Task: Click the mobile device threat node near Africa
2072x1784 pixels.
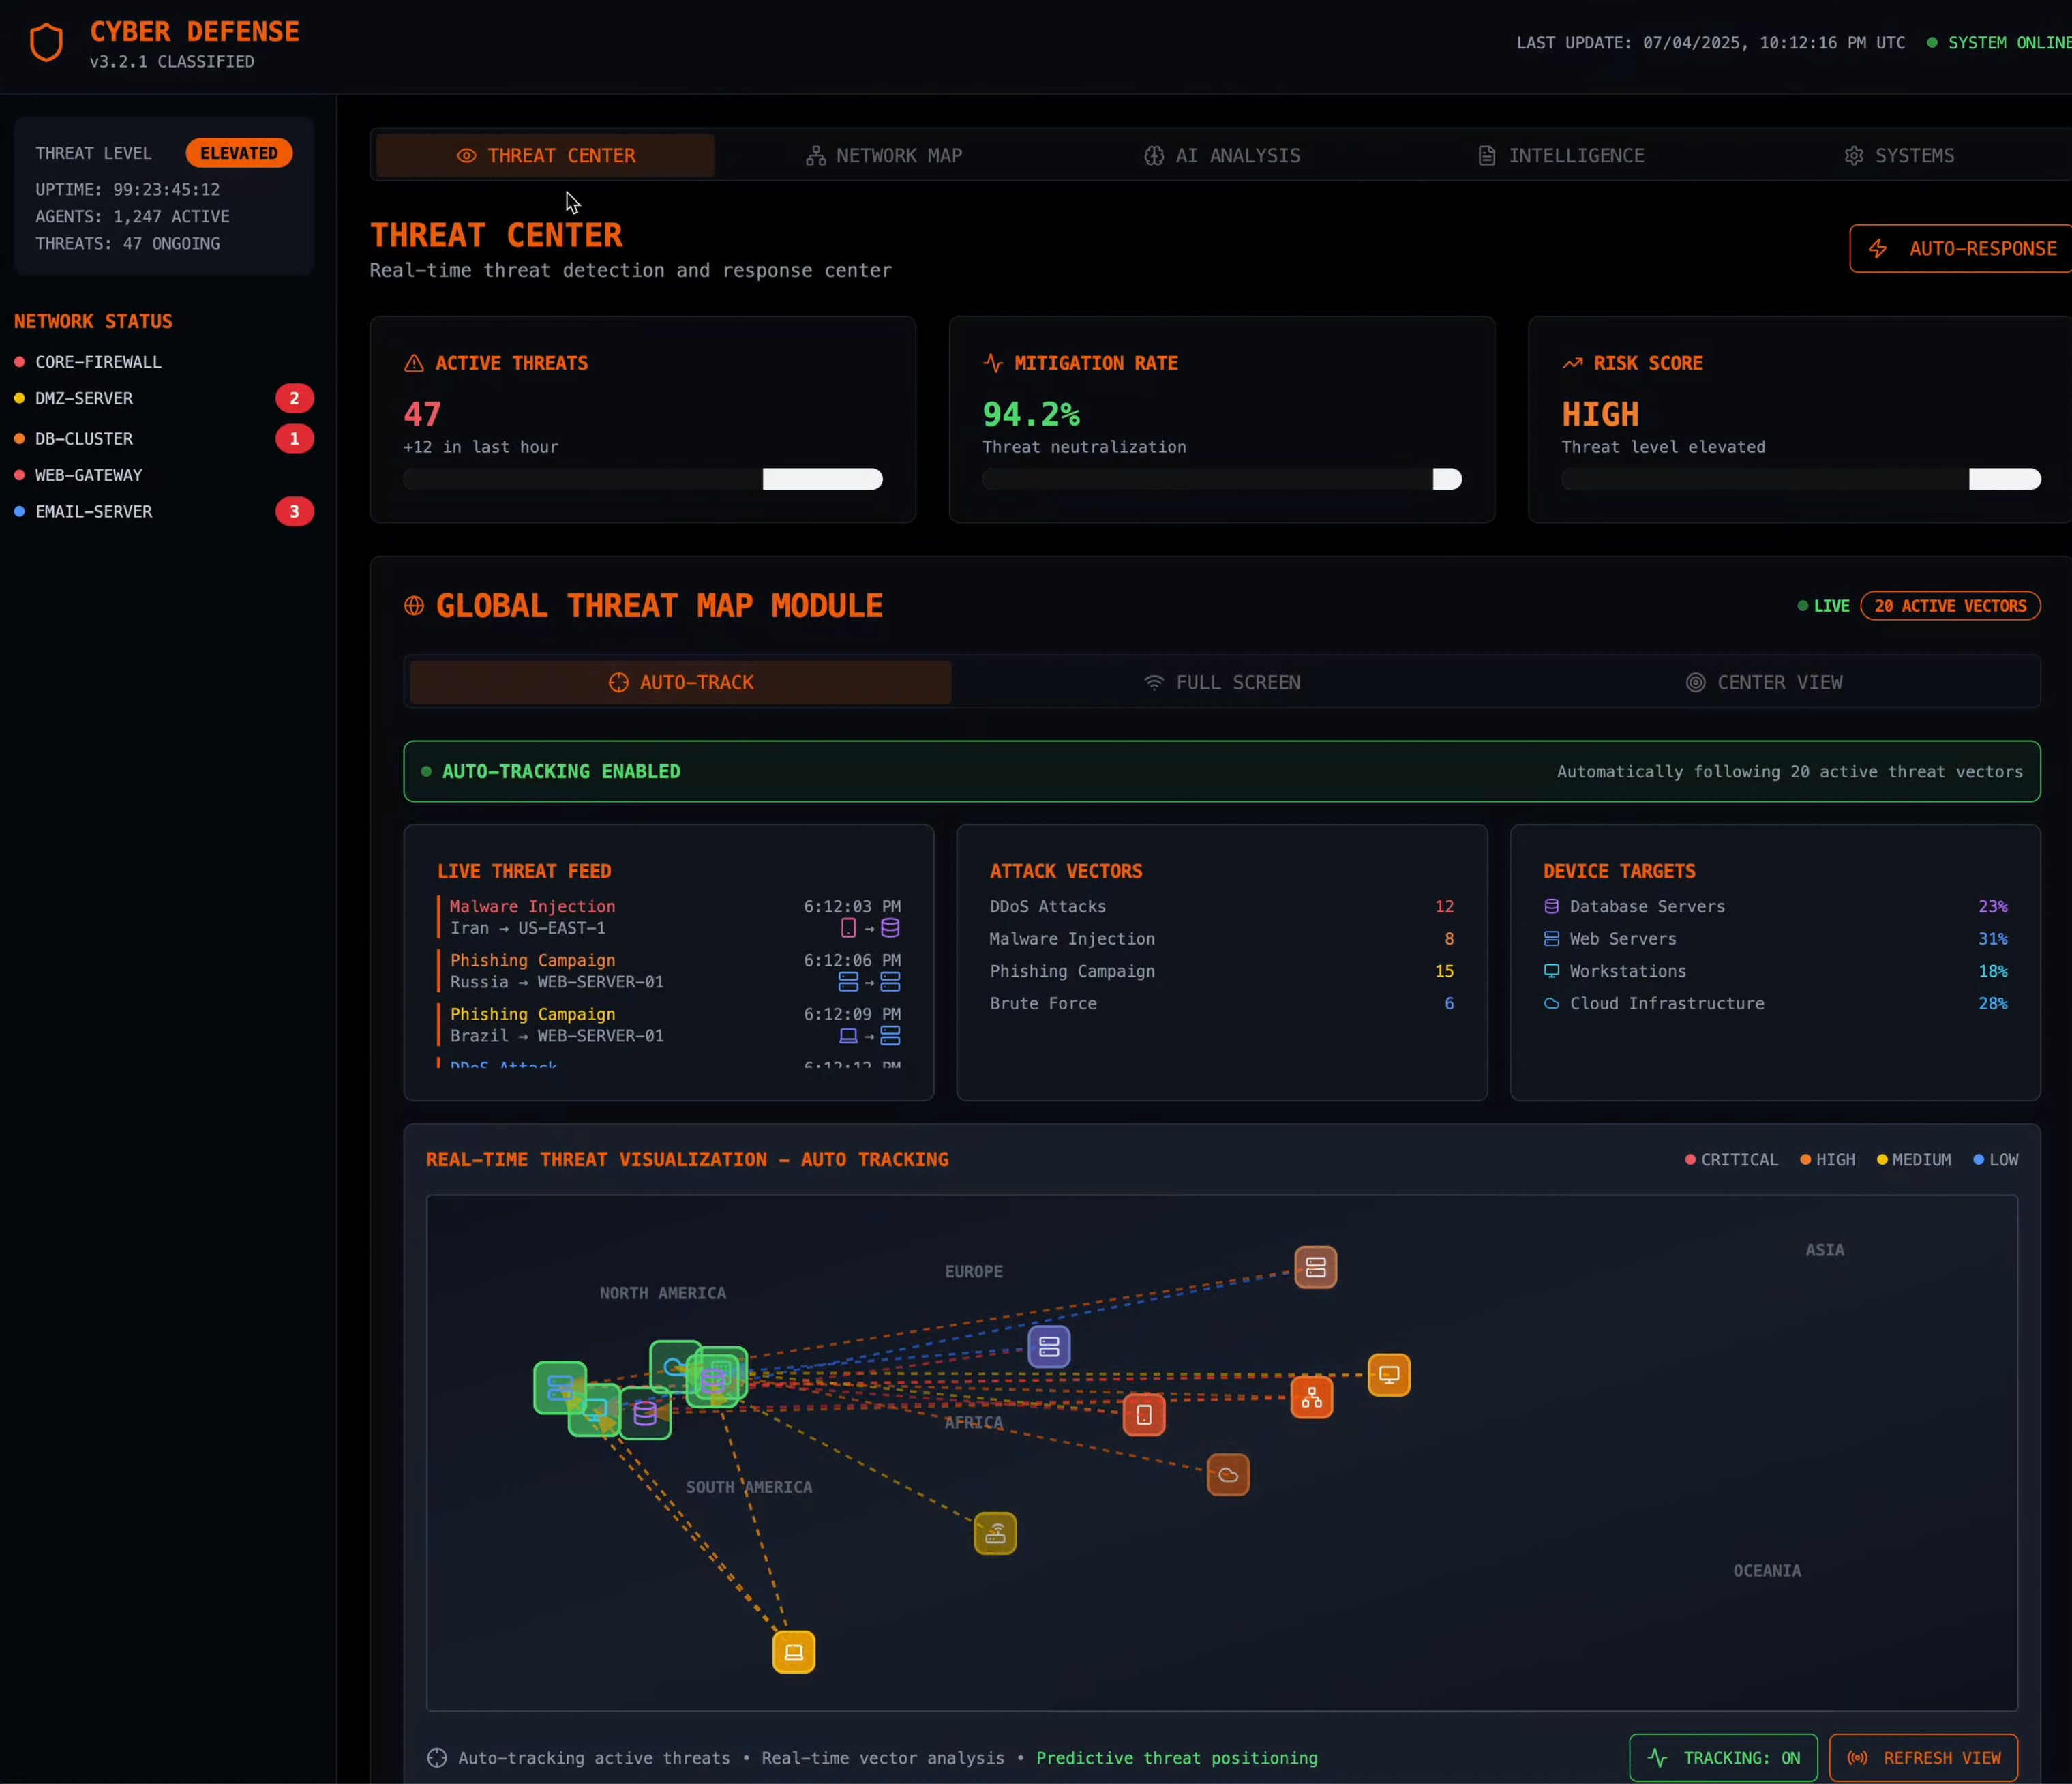Action: pos(1144,1414)
